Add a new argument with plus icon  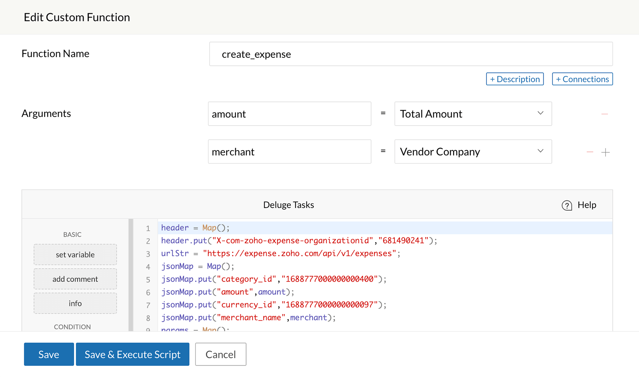605,152
